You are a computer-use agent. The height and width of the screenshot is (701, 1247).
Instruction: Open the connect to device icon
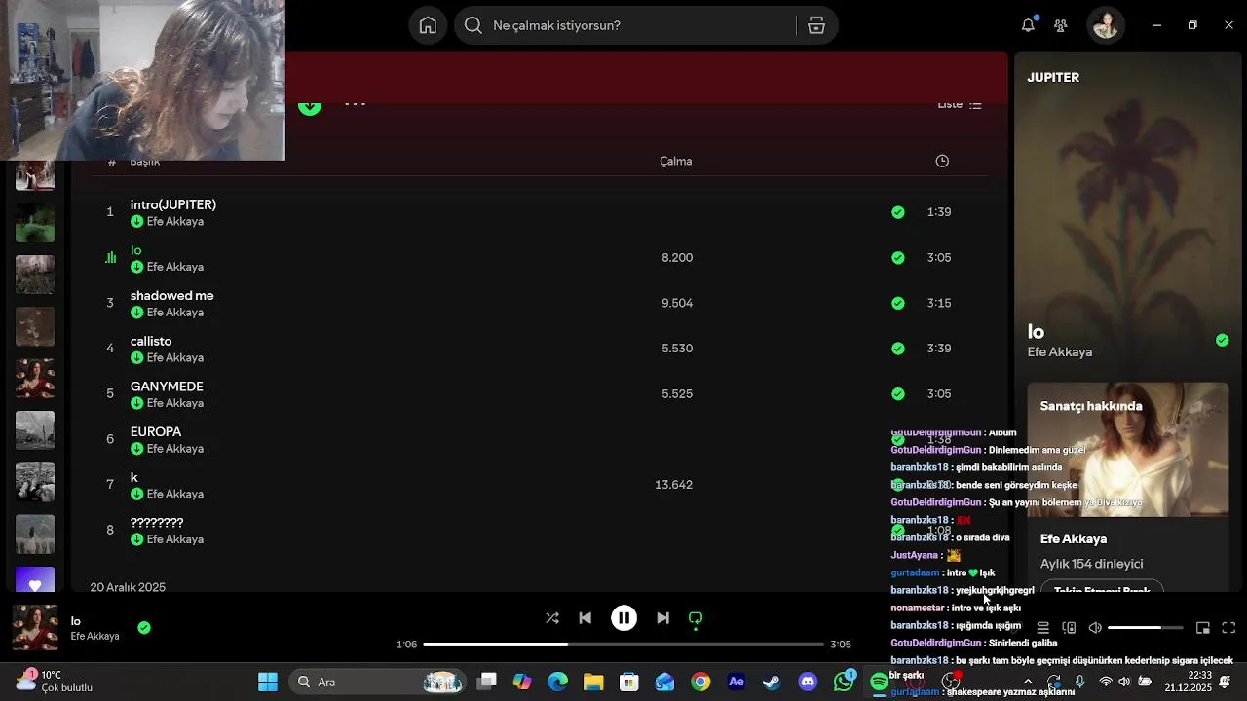click(1069, 628)
